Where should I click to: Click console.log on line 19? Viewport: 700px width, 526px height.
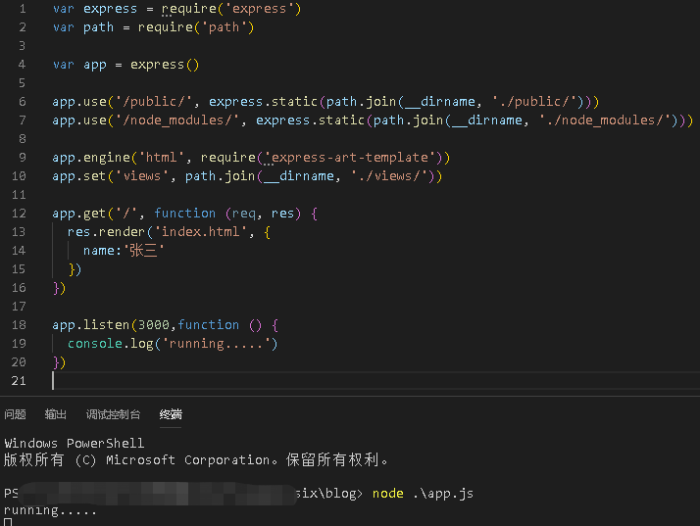(x=110, y=344)
